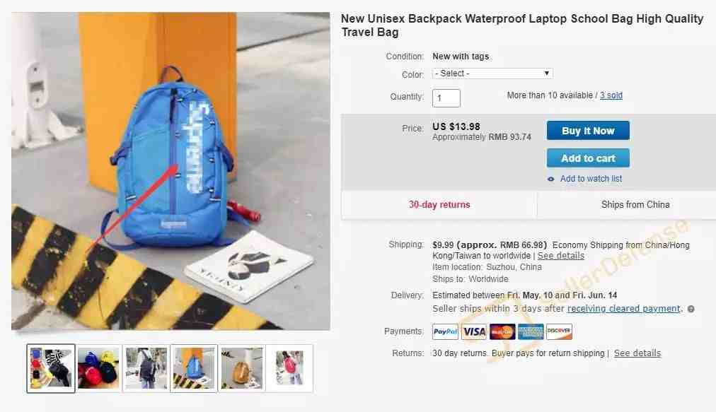The width and height of the screenshot is (716, 412).
Task: Open the receiving cleared payment link
Action: pyautogui.click(x=624, y=308)
